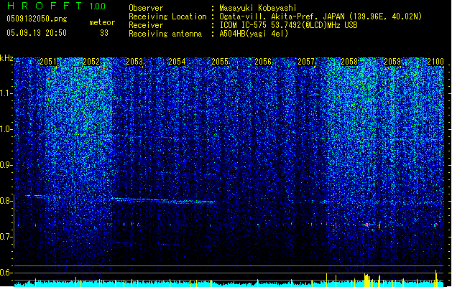
Task: Click the 2059 time marker
Action: (392, 62)
